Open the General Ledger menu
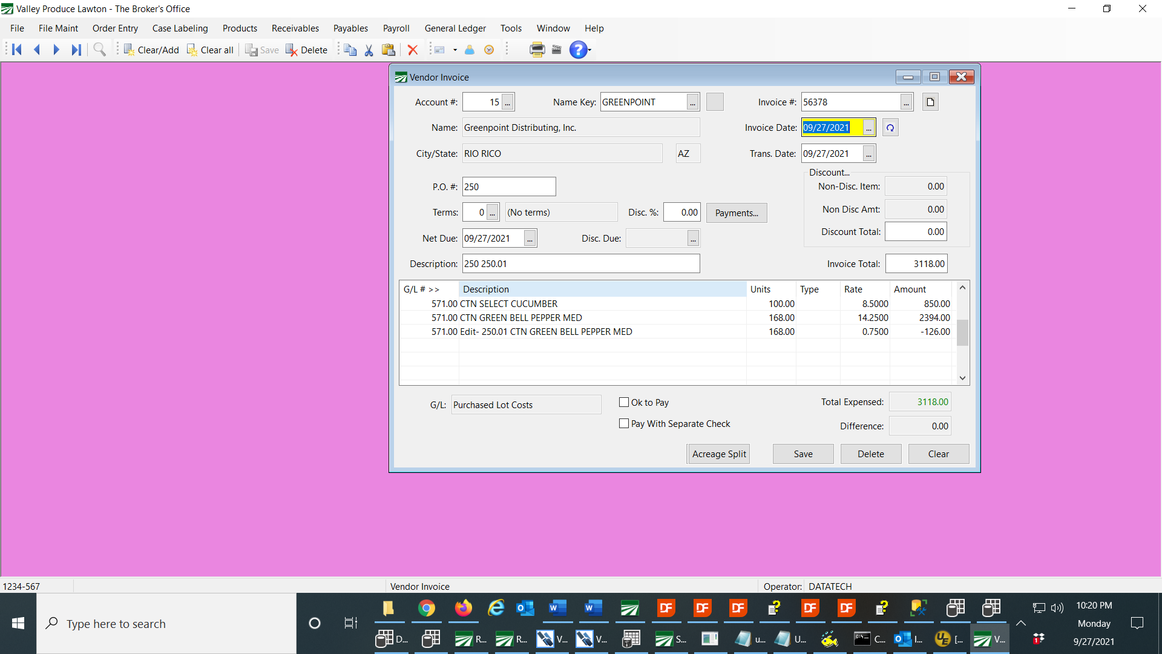Image resolution: width=1162 pixels, height=654 pixels. (x=455, y=28)
